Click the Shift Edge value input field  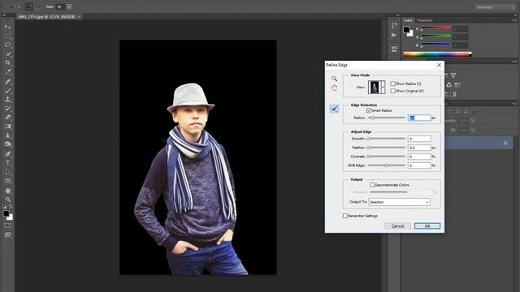point(419,165)
